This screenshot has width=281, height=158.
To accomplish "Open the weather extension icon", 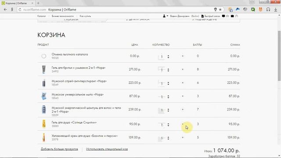I will coord(231,10).
